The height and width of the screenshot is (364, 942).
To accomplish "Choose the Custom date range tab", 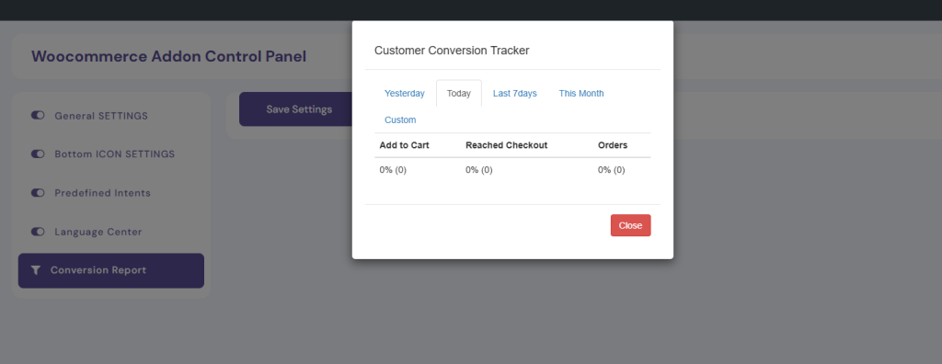I will pyautogui.click(x=400, y=120).
